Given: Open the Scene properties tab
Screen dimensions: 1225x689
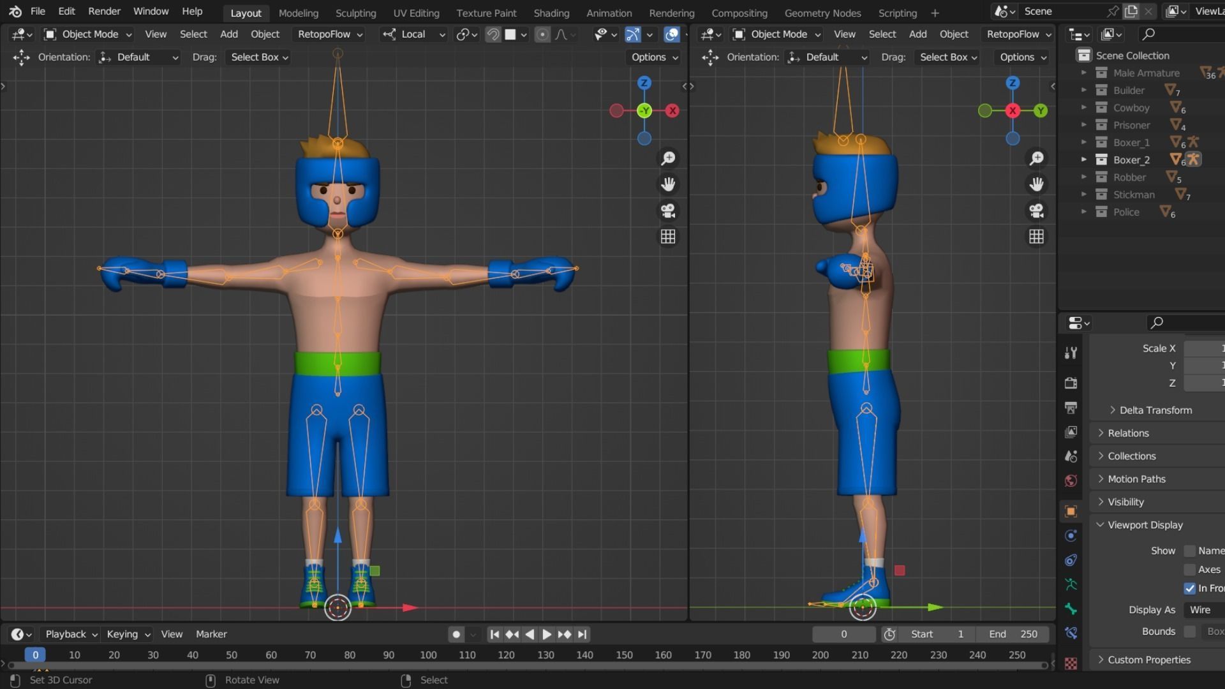Looking at the screenshot, I should tap(1071, 456).
